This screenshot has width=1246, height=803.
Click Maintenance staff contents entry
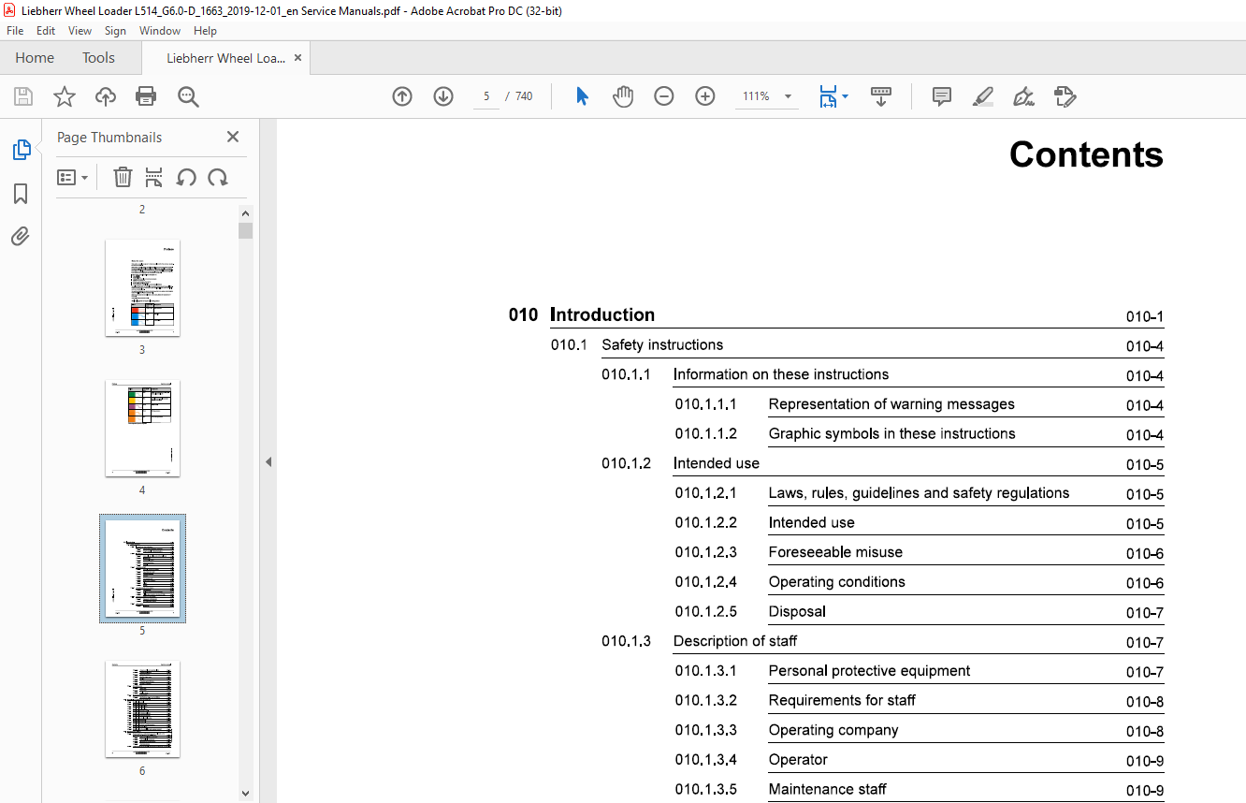(827, 789)
